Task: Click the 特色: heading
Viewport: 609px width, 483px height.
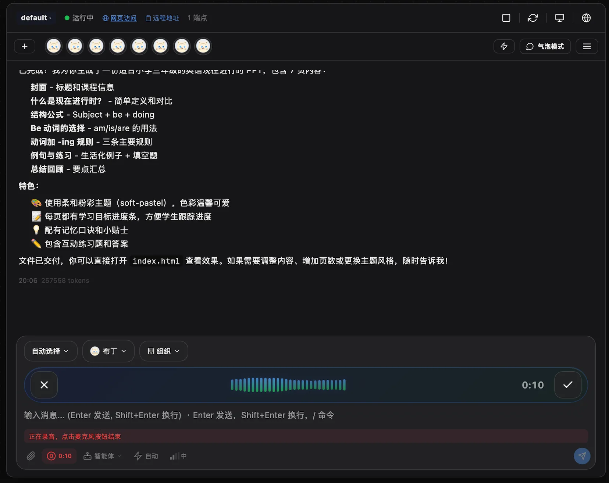Action: click(x=29, y=186)
